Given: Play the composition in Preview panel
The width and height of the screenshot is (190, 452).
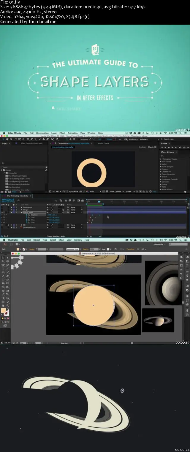Looking at the screenshot, I should [169, 147].
